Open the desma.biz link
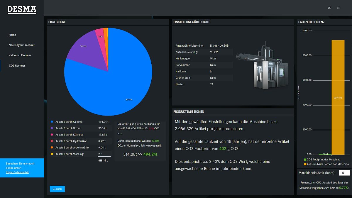The height and width of the screenshot is (198, 352). click(x=17, y=172)
